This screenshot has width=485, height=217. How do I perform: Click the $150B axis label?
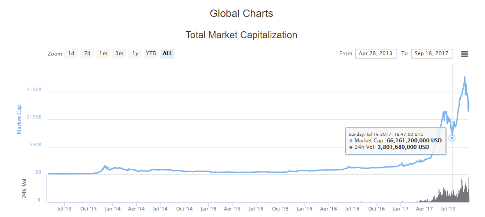[35, 90]
